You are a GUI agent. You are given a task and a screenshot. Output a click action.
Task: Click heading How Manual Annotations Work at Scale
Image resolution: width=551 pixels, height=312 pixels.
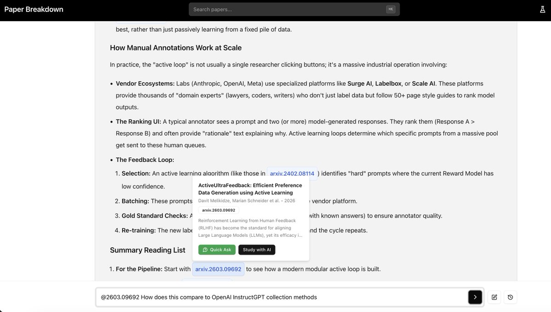pos(176,48)
